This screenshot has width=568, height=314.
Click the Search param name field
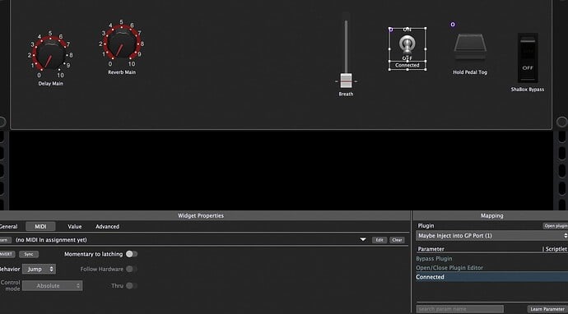(x=459, y=309)
